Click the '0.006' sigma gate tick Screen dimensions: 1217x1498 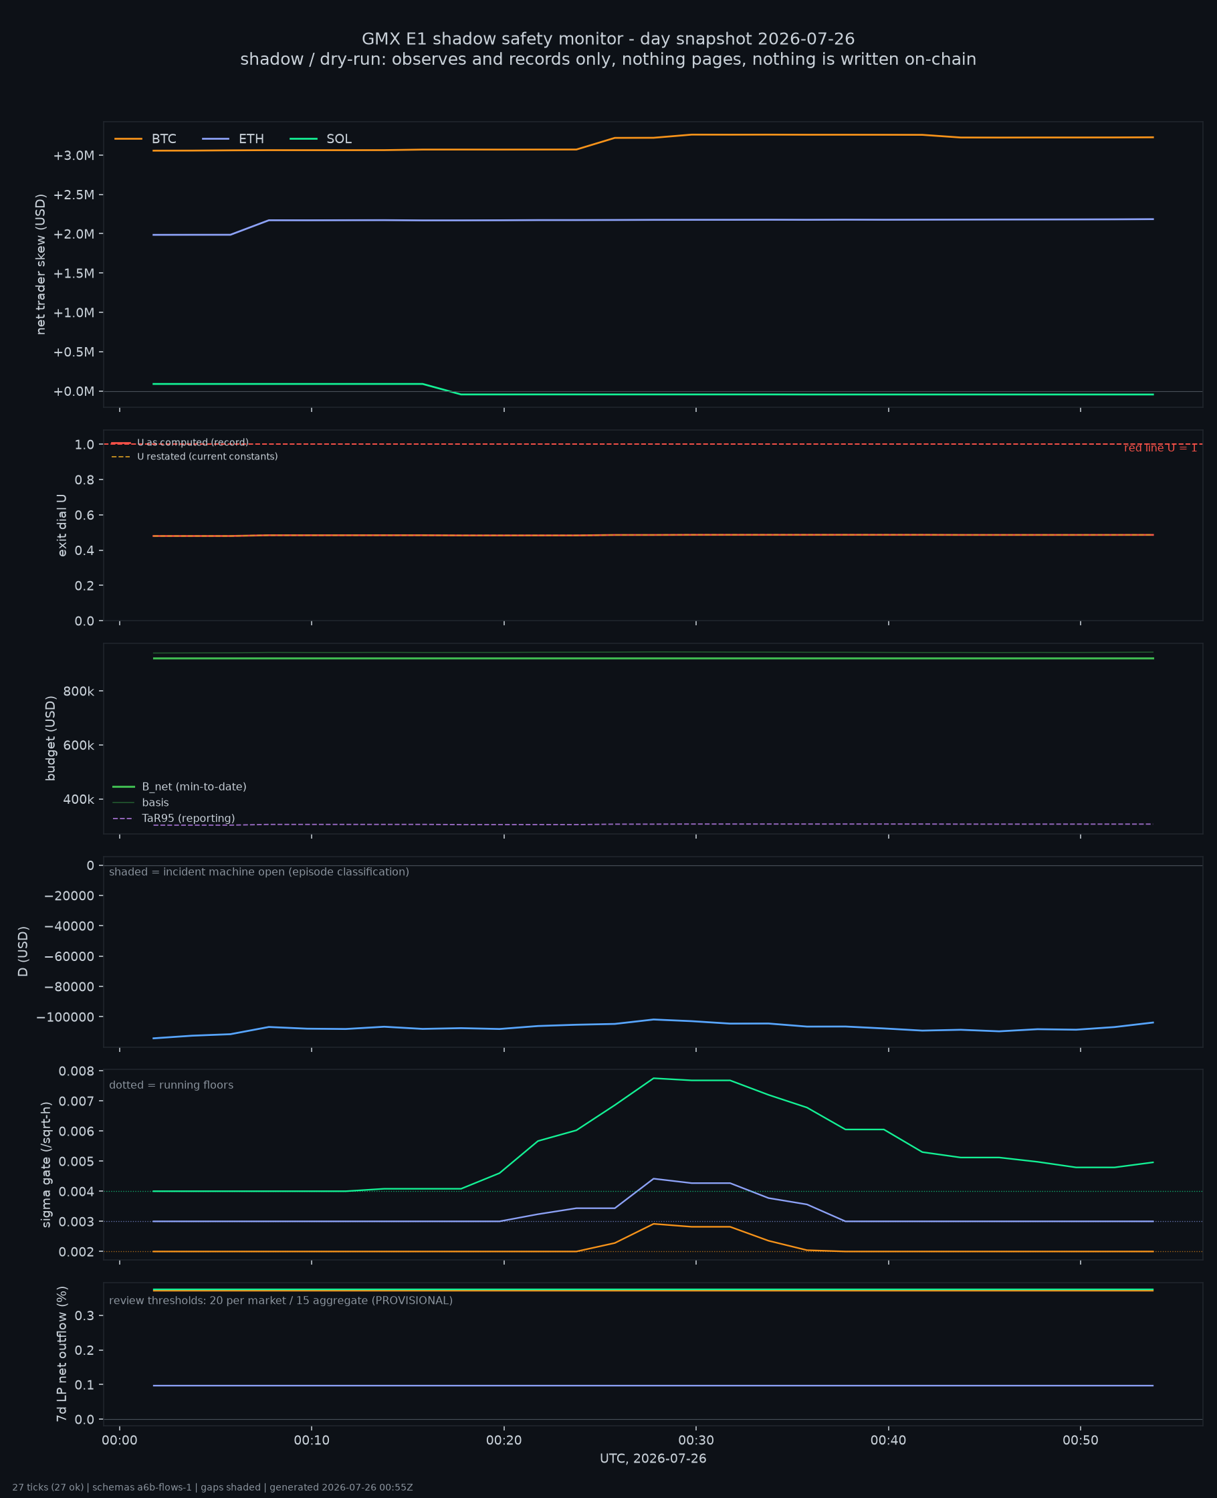point(76,1131)
